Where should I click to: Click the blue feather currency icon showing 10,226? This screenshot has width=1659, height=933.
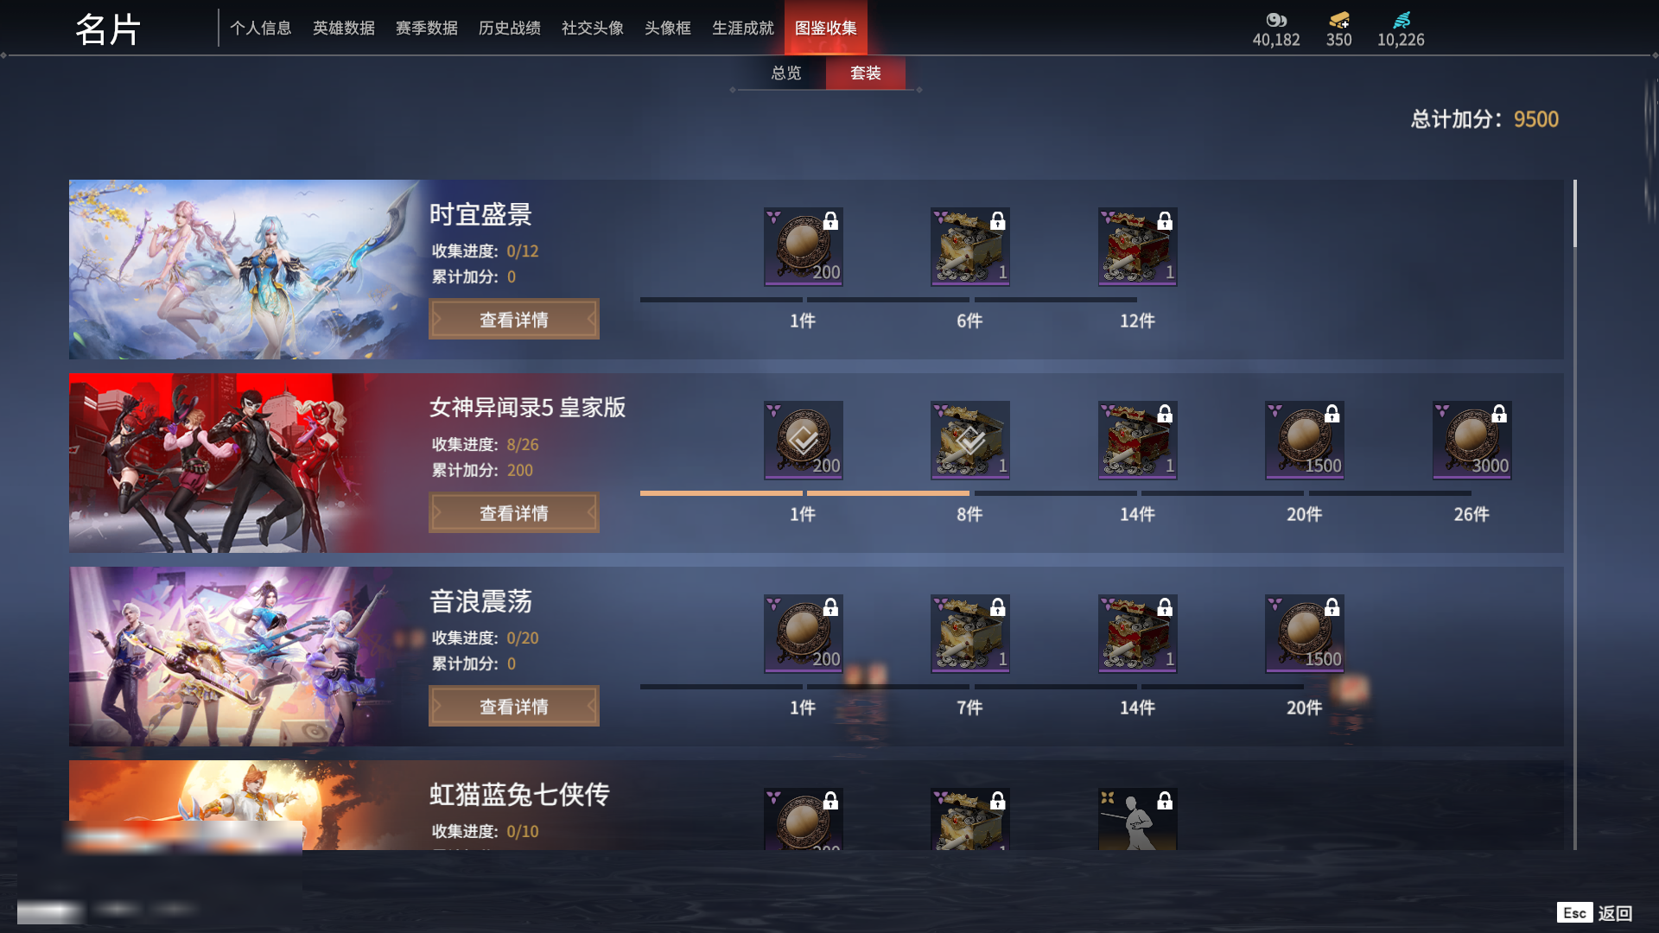(1402, 20)
